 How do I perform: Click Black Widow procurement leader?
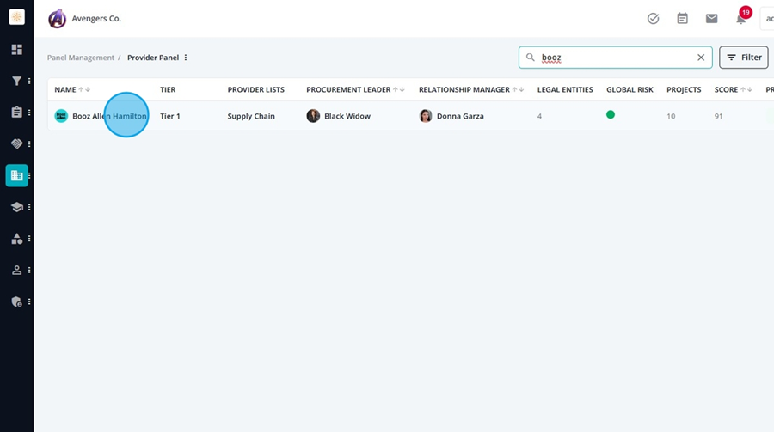point(347,116)
